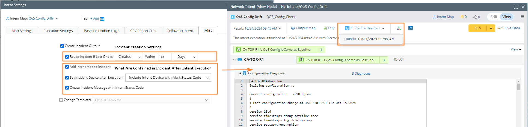The width and height of the screenshot is (528, 127).
Task: Expand the Embedded Incident dropdown
Action: [x=383, y=28]
